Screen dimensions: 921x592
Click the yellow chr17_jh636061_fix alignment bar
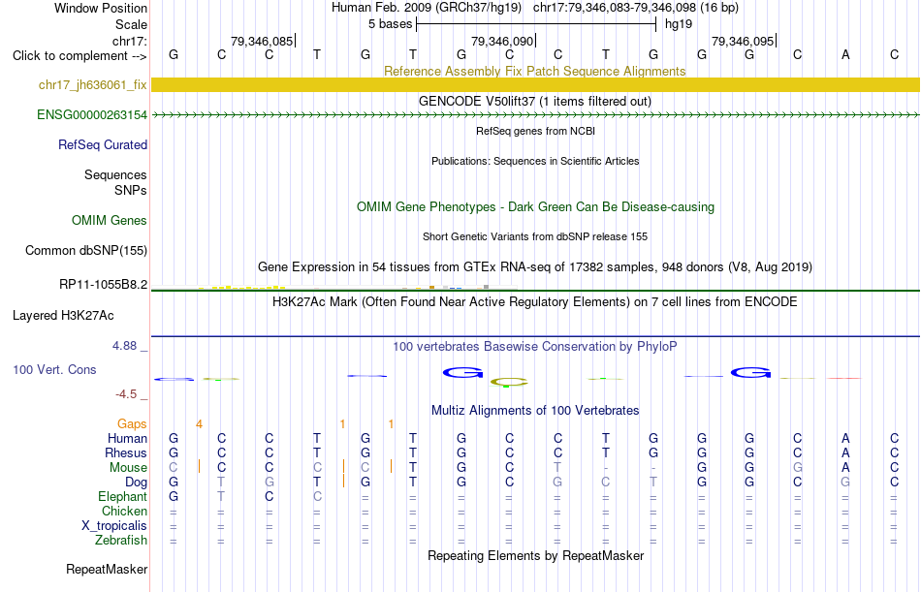(x=535, y=84)
